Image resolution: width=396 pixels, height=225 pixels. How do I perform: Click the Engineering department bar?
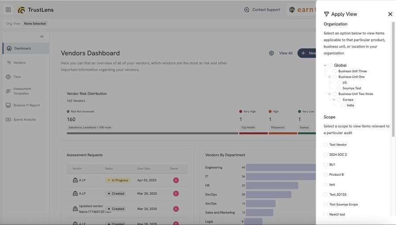pyautogui.click(x=281, y=167)
